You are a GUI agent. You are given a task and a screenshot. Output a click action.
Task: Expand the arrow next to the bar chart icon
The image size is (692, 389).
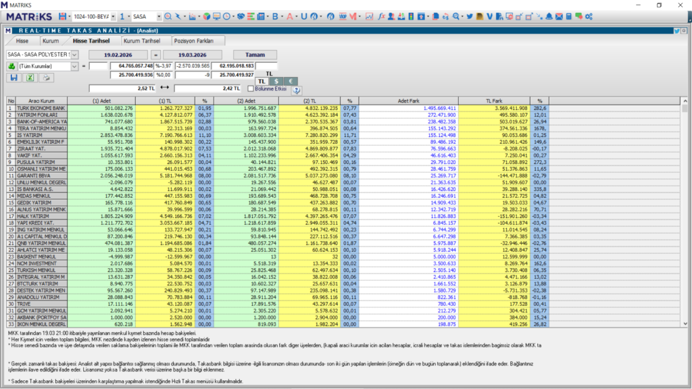(199, 16)
